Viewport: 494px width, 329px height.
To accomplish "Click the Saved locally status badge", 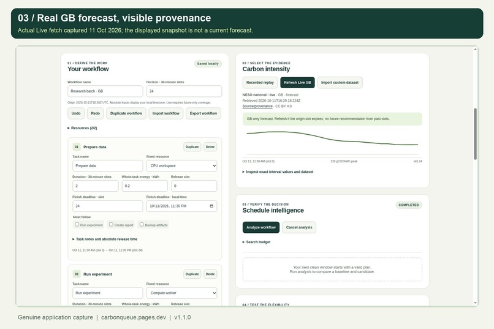I will click(x=208, y=64).
